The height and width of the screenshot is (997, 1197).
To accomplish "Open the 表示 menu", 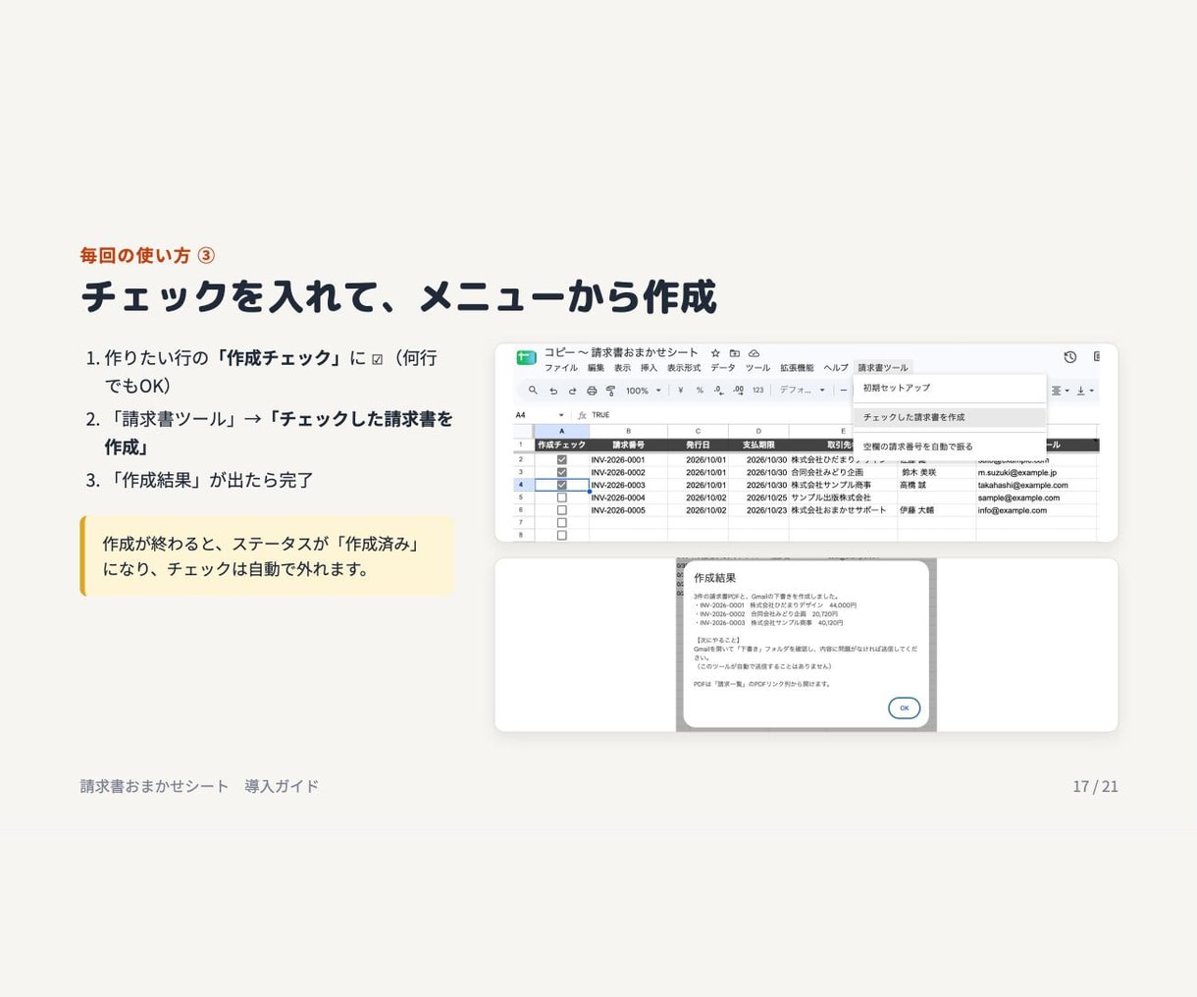I will (622, 368).
